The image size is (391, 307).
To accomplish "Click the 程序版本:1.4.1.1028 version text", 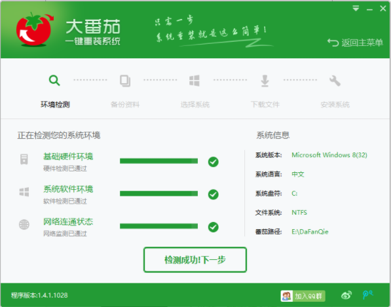I will 39,295.
